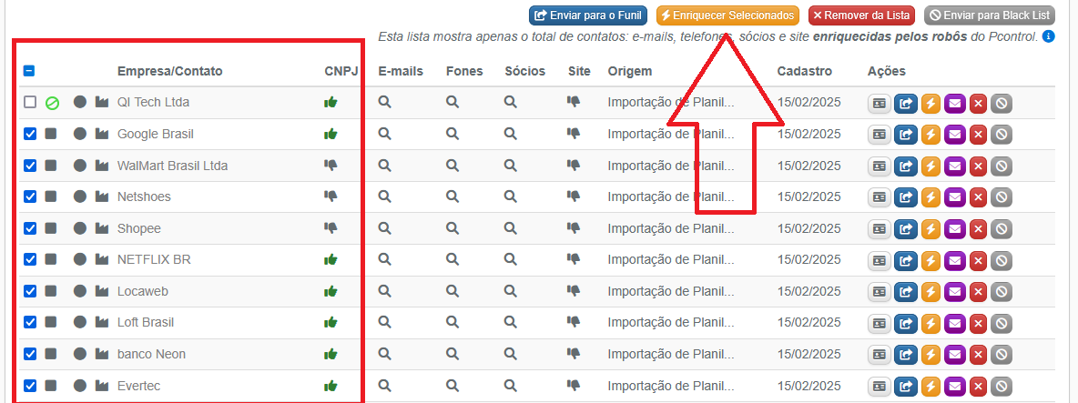This screenshot has width=1078, height=403.
Task: Open the NETFLIX BR company name
Action: (154, 259)
